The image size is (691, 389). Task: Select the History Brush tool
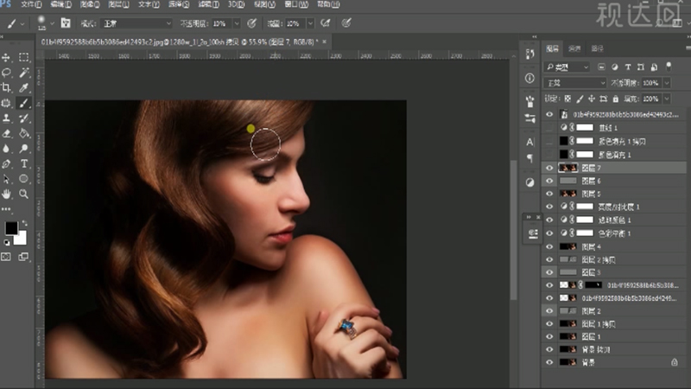click(24, 118)
